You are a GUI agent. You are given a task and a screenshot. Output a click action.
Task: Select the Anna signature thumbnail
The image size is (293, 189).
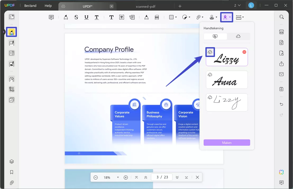pos(227,80)
